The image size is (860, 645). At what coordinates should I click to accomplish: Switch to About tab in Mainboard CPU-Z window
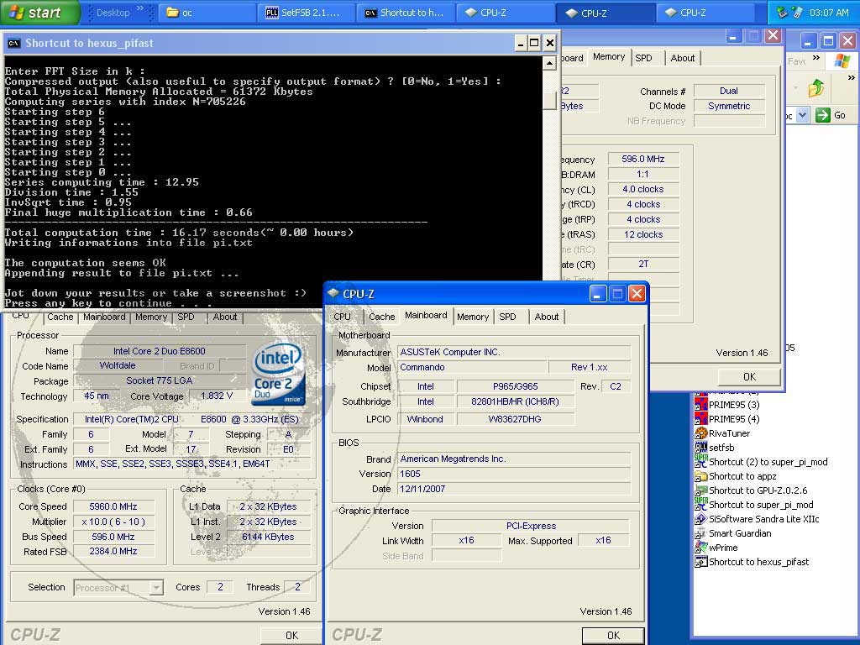(546, 317)
